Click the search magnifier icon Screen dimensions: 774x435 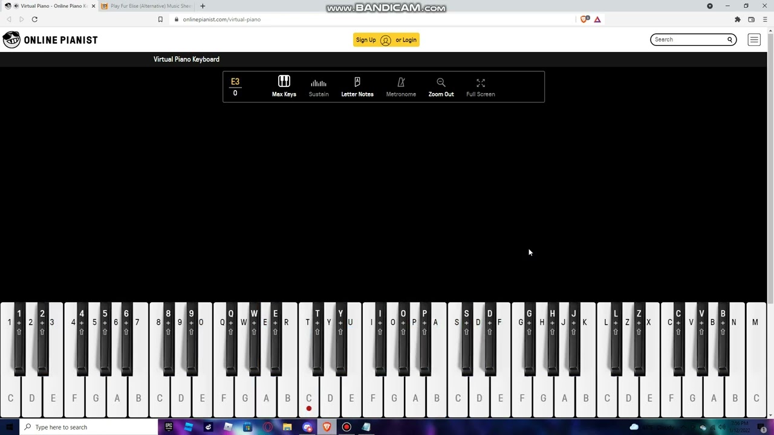click(x=730, y=39)
